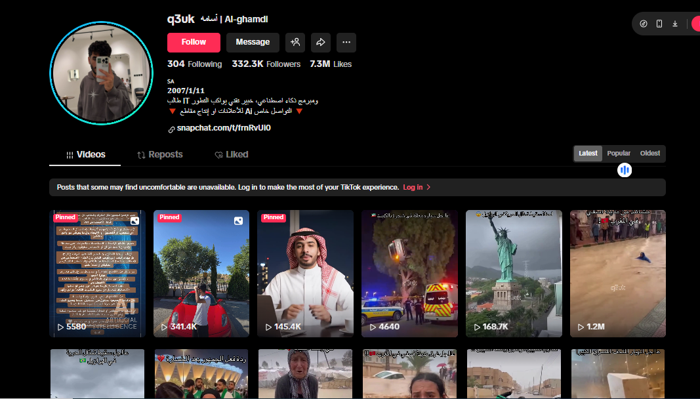Send a message to q3uk
Image resolution: width=700 pixels, height=399 pixels.
click(252, 42)
